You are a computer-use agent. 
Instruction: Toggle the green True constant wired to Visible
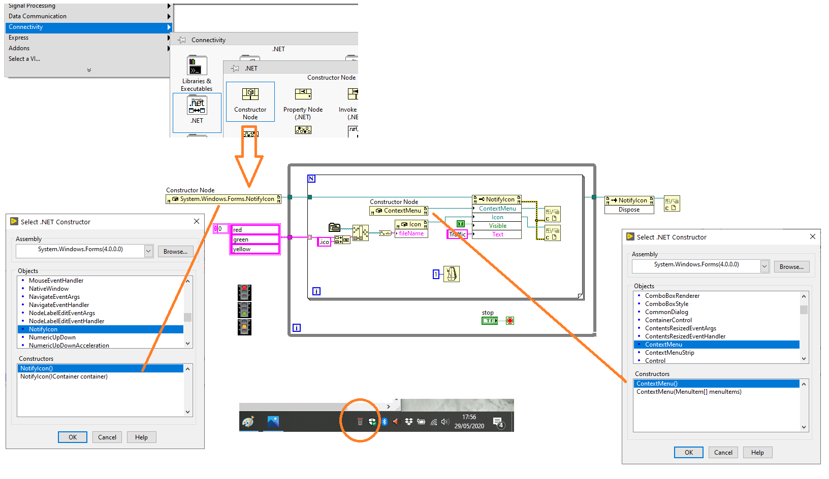point(460,223)
